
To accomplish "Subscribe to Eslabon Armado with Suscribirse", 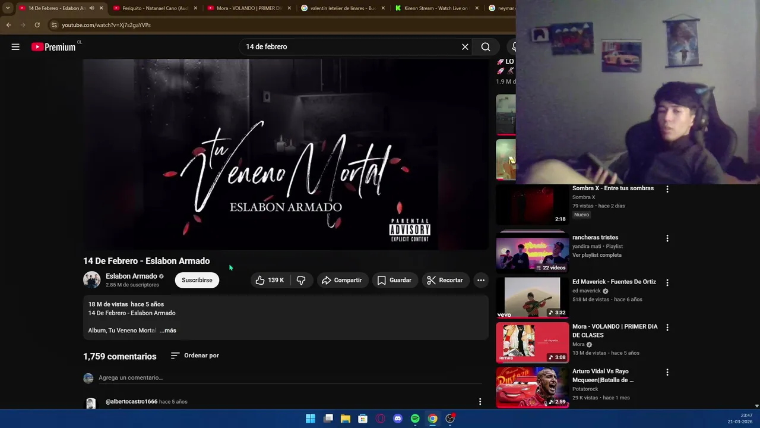I will [197, 280].
